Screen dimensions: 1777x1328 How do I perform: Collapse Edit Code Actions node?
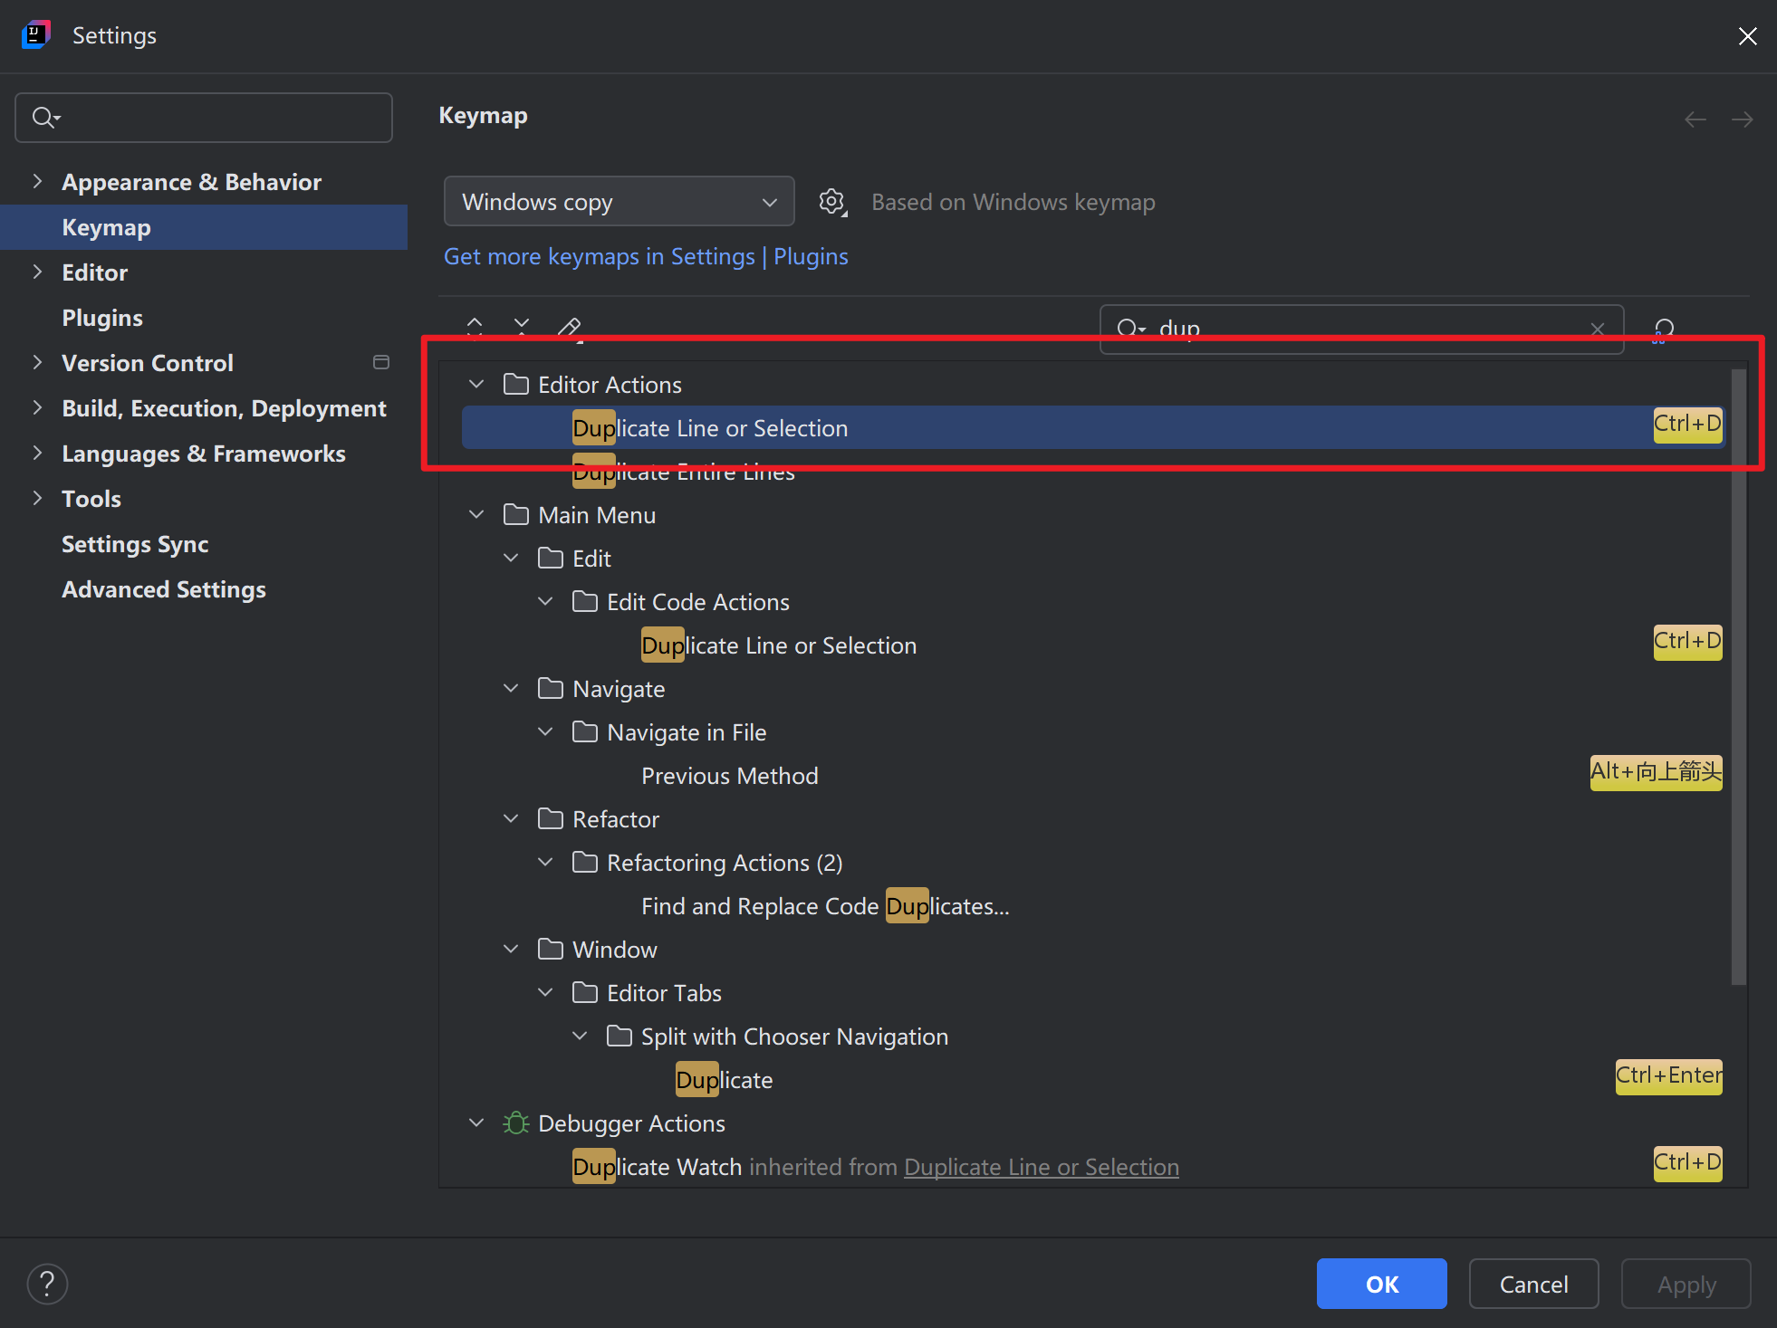[545, 602]
